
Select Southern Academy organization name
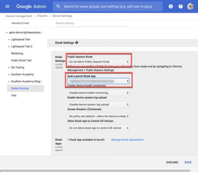click(22, 75)
